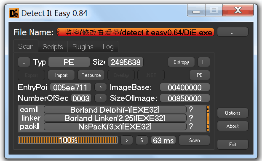Click the File Name path field
262x161 pixels.
coord(135,32)
